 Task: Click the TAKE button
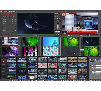coord(60,35)
